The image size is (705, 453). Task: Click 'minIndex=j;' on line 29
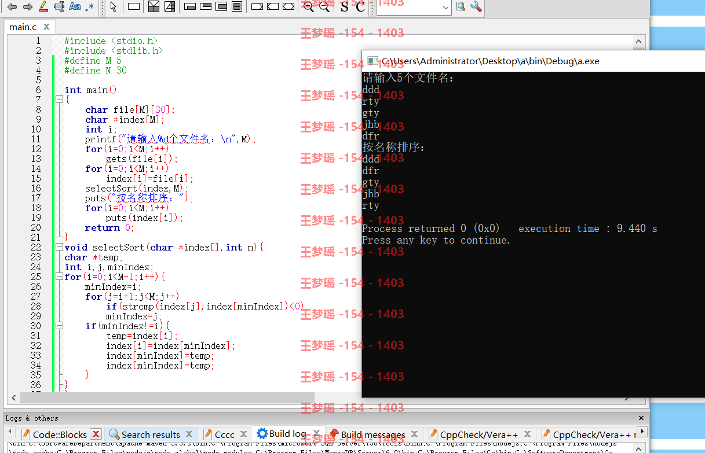click(134, 316)
